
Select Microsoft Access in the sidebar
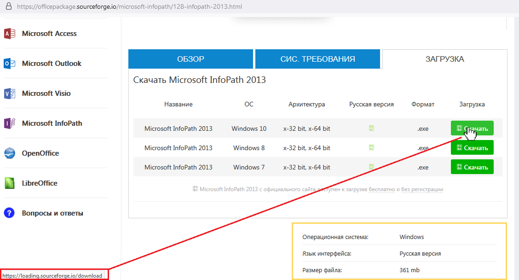[9, 34]
